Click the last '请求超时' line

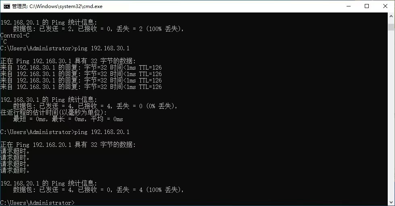[15, 171]
